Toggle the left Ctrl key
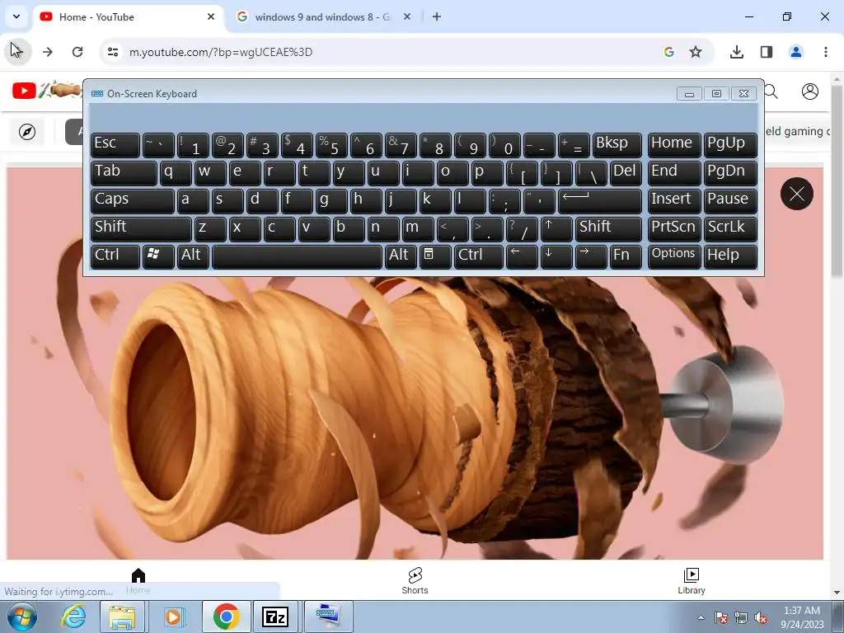The height and width of the screenshot is (633, 844). pyautogui.click(x=115, y=257)
